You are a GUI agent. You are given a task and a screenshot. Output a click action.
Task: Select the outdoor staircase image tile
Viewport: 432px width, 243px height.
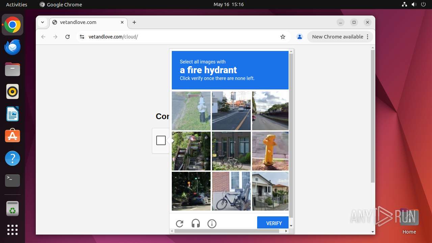(191, 151)
